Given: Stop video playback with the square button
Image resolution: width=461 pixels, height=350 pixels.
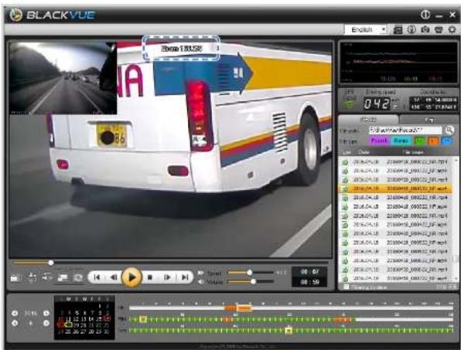Looking at the screenshot, I should click(x=149, y=277).
